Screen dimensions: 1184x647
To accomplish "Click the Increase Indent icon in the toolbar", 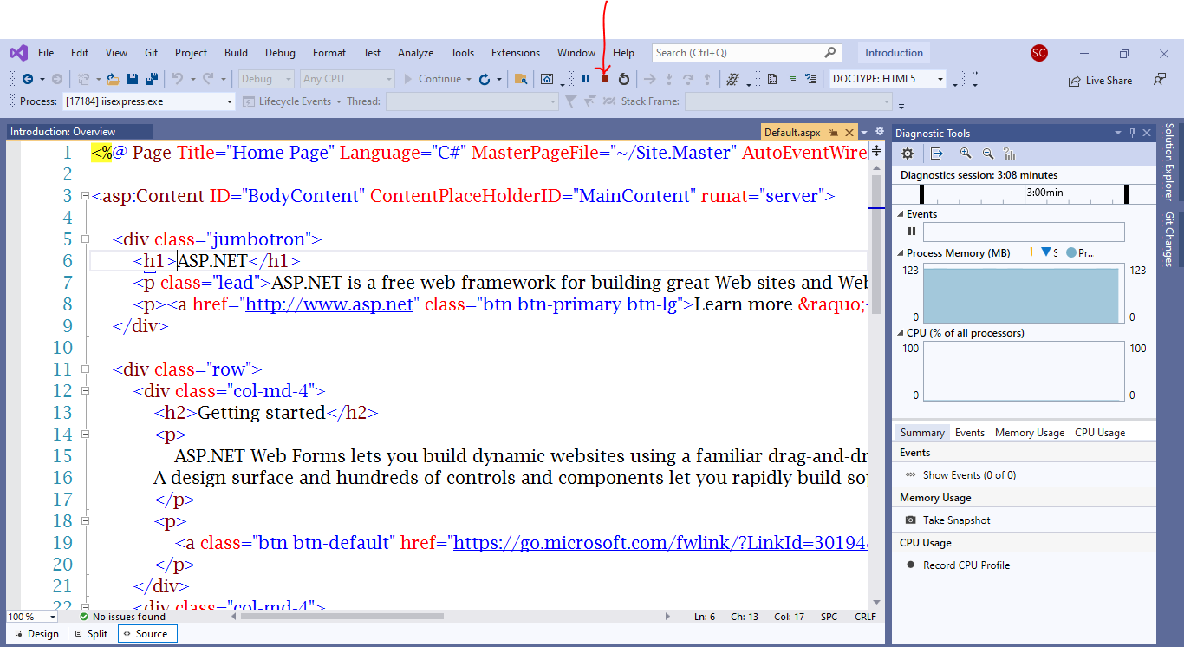I will (790, 79).
